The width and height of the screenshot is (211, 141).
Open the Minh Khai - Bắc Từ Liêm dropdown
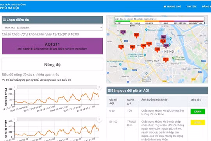[x=52, y=28]
